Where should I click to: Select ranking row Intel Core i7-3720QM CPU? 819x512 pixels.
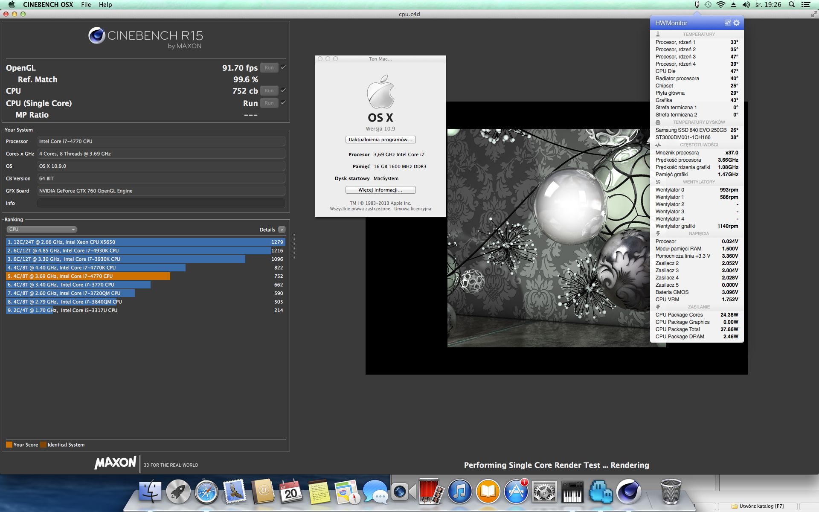tap(145, 293)
